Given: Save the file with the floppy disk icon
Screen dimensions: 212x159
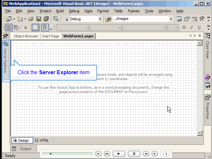Looking at the screenshot, I should pos(39,19).
